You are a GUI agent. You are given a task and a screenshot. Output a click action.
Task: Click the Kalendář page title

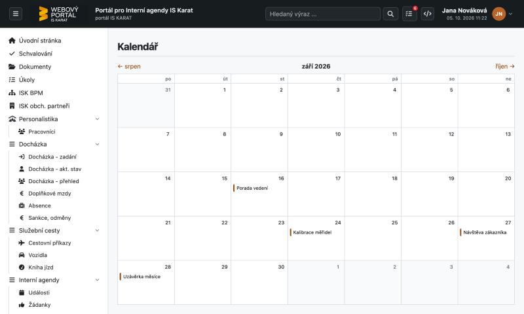point(138,46)
